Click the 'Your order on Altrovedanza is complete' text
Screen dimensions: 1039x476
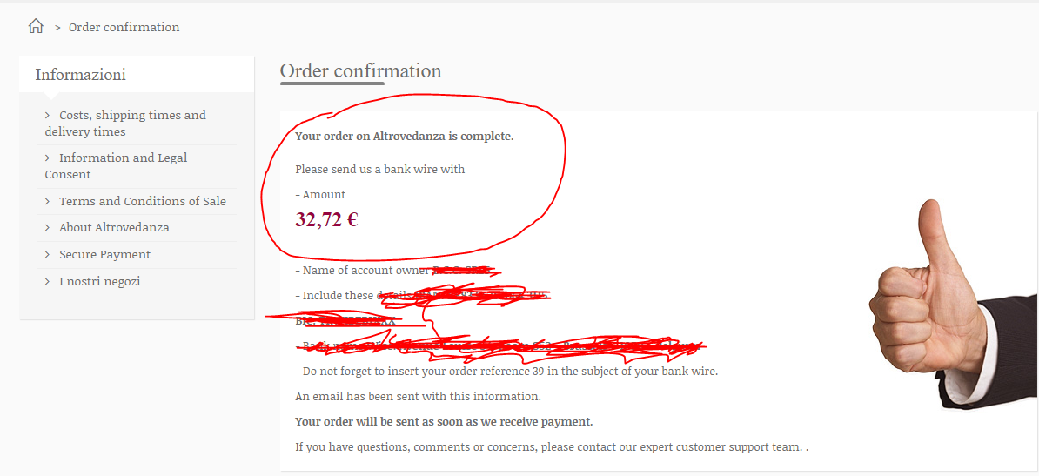click(x=405, y=137)
